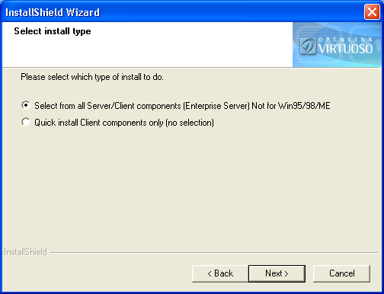This screenshot has width=384, height=294.
Task: Close the InstallShield Wizard with the red X
Action: click(x=372, y=11)
